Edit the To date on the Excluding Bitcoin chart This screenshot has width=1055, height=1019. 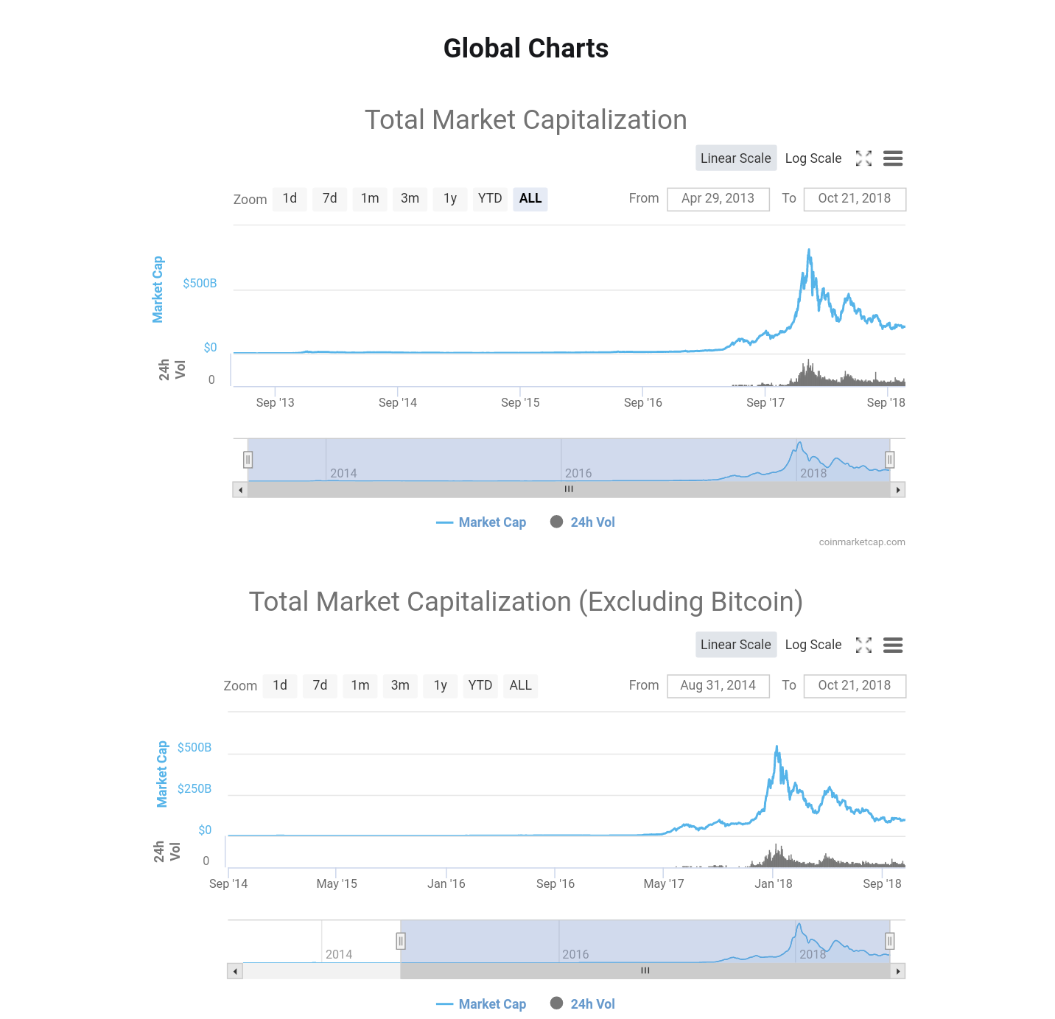[x=854, y=686]
